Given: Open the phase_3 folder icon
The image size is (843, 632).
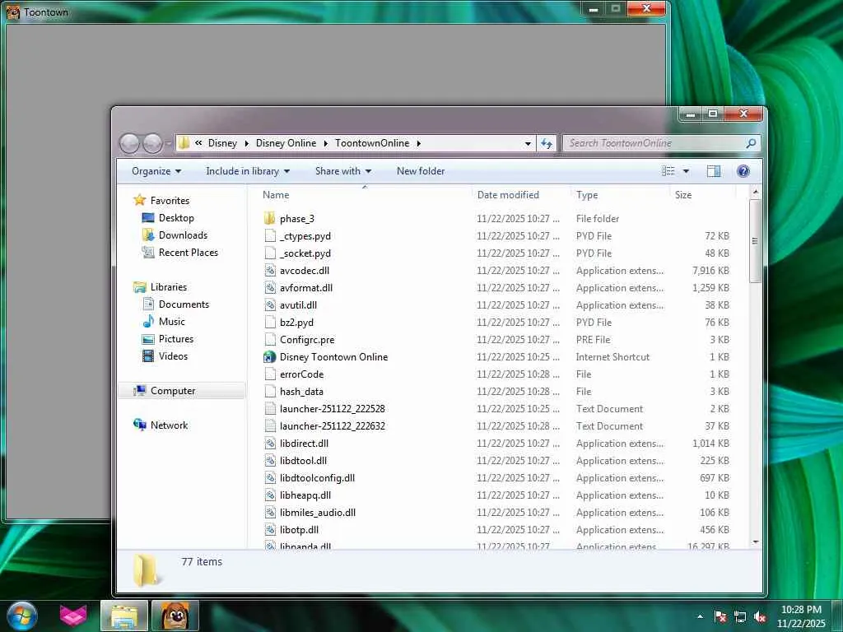Looking at the screenshot, I should [x=270, y=218].
